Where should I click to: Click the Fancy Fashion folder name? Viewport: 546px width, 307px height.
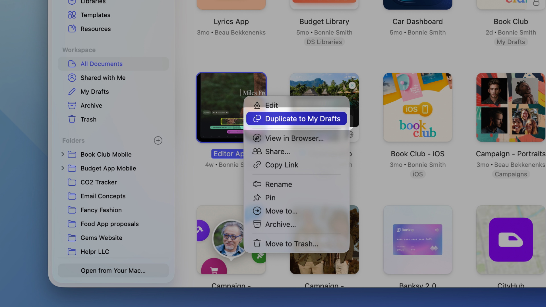(x=101, y=210)
